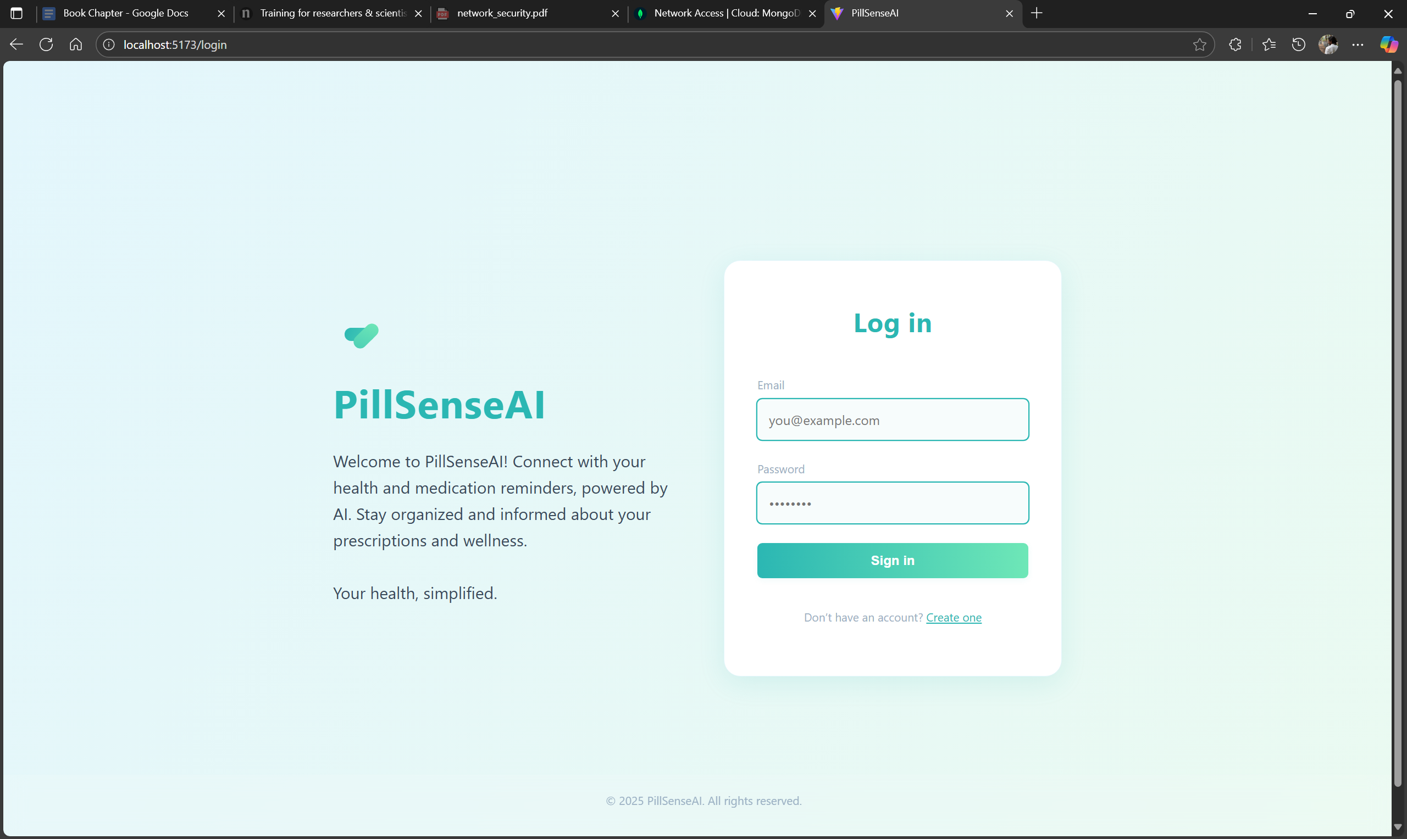Image resolution: width=1407 pixels, height=839 pixels.
Task: Click the browser back arrow
Action: (x=16, y=44)
